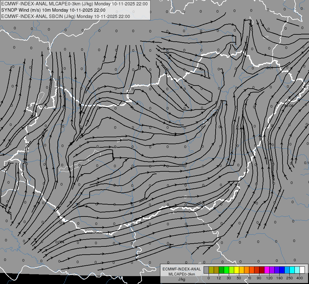Viewport: 309px width, 284px height.
Task: Click the gray swatch in the MLCAPE legend
Action: click(206, 270)
